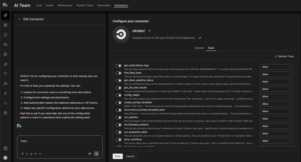Switch off the config_helper tool toggle
The width and height of the screenshot is (301, 162).
(118, 95)
